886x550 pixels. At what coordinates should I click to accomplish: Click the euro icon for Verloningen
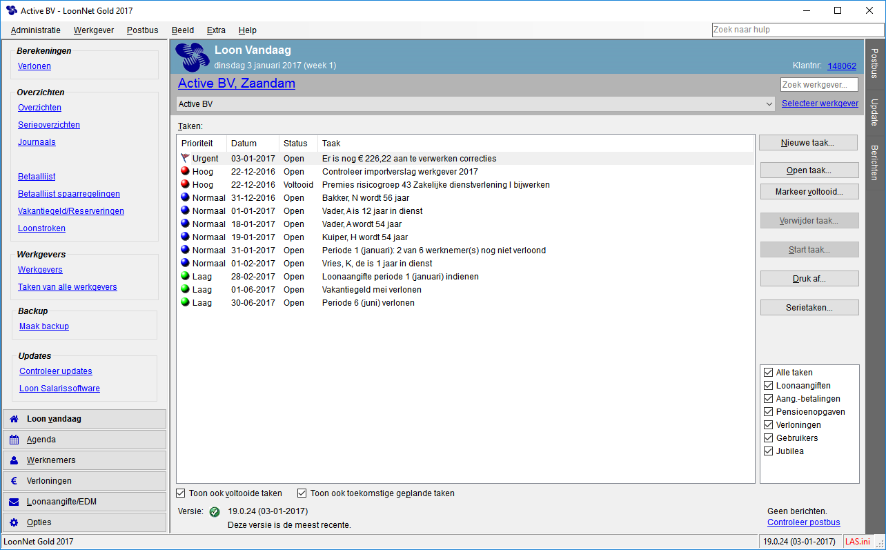15,481
